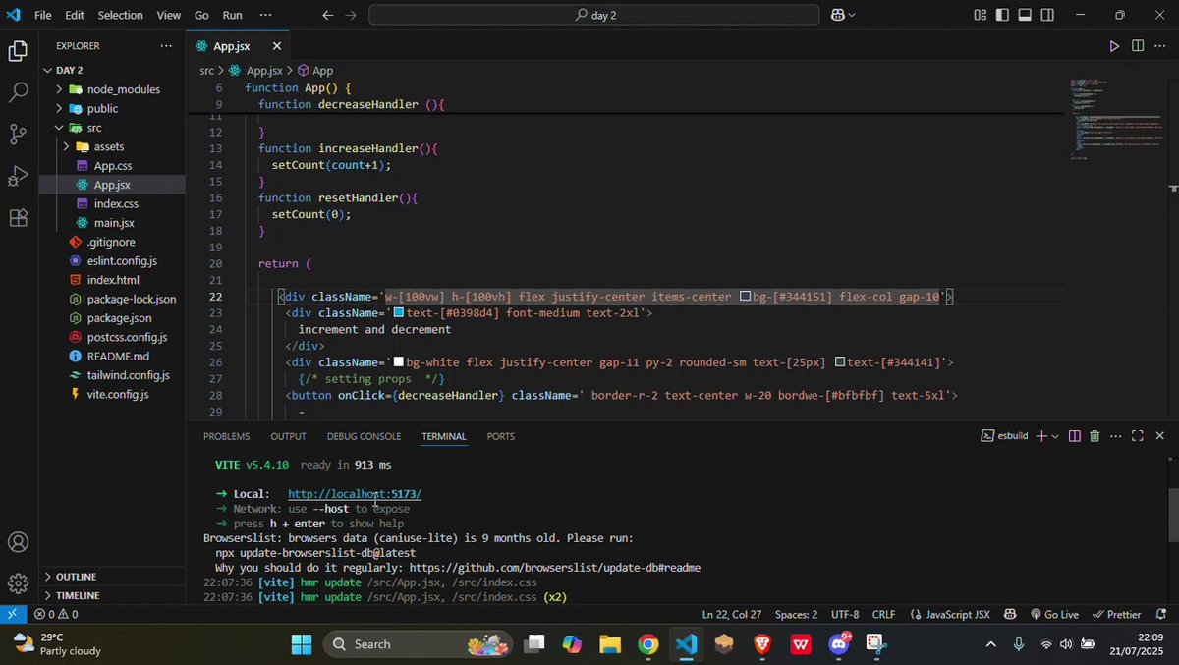This screenshot has width=1179, height=665.
Task: Click the bg-white color swatch on line 26
Action: (398, 362)
